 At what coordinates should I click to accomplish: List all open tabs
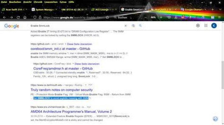point(220,9)
